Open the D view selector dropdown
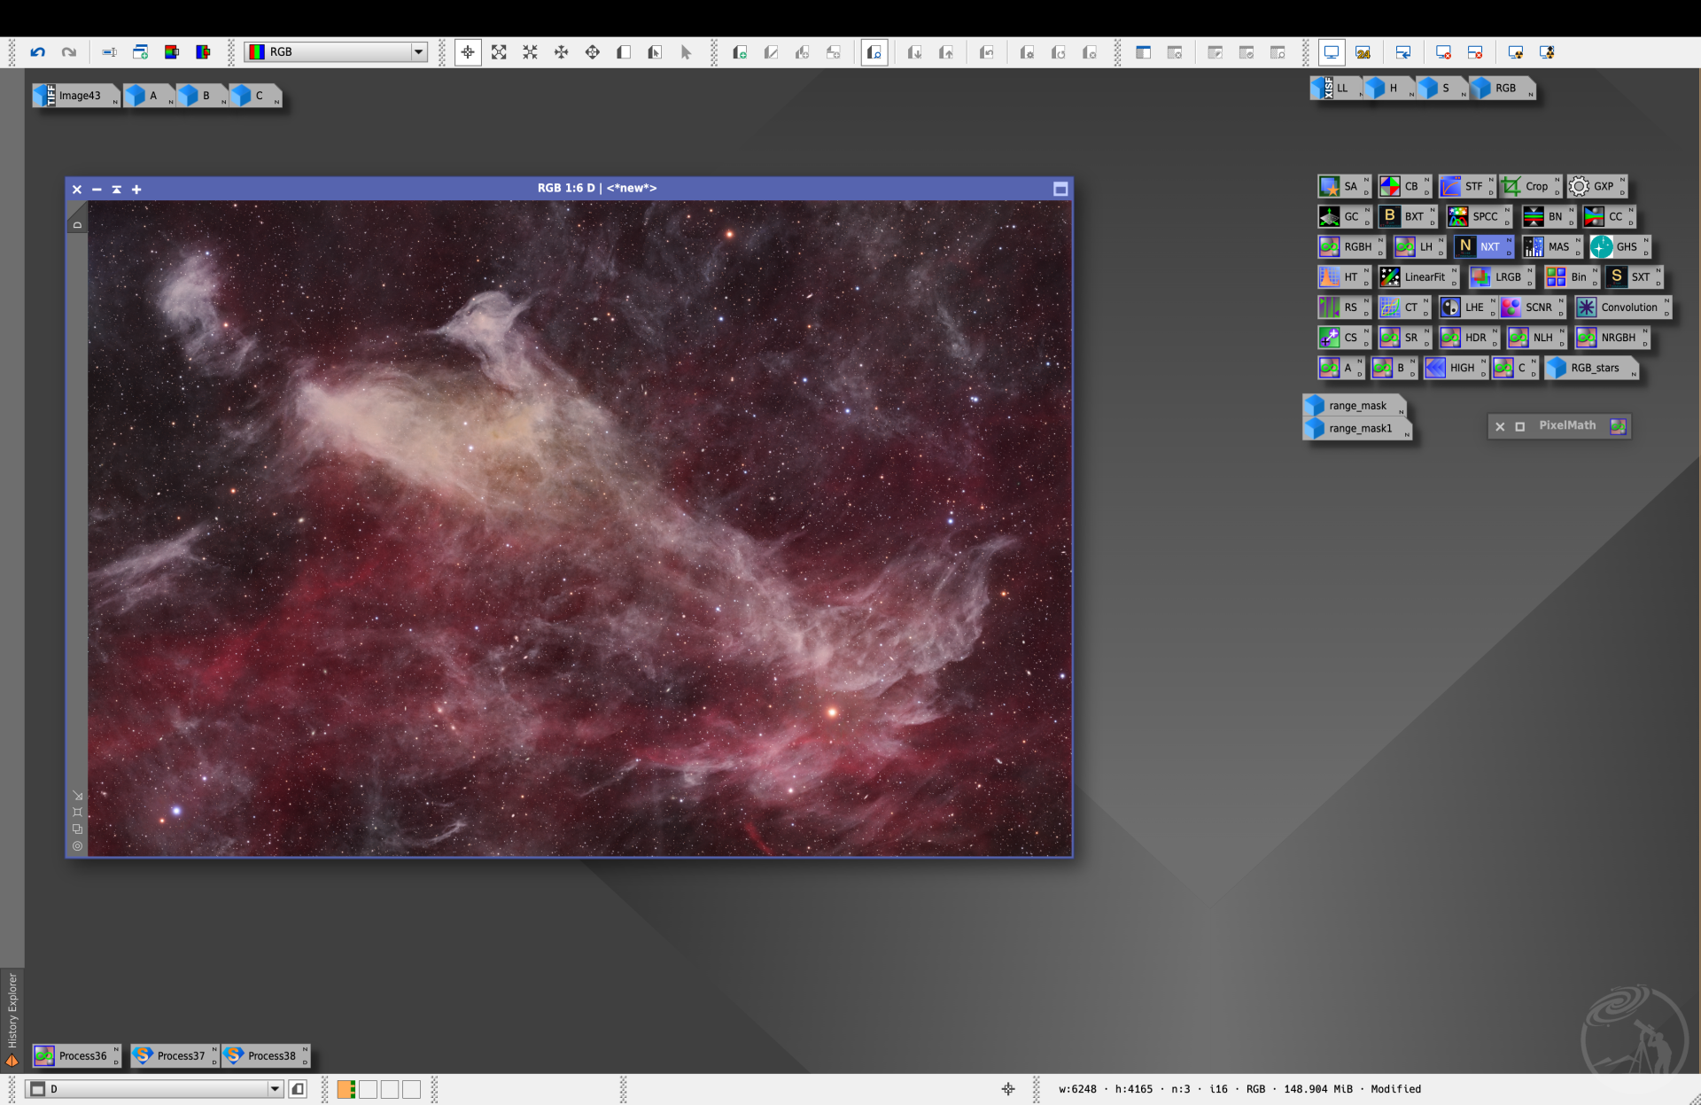 [156, 1089]
